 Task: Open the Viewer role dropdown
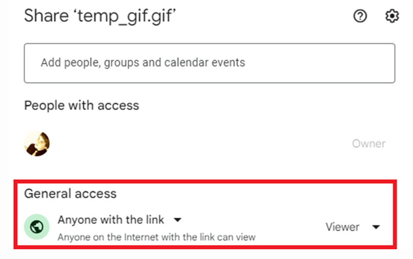click(x=342, y=227)
